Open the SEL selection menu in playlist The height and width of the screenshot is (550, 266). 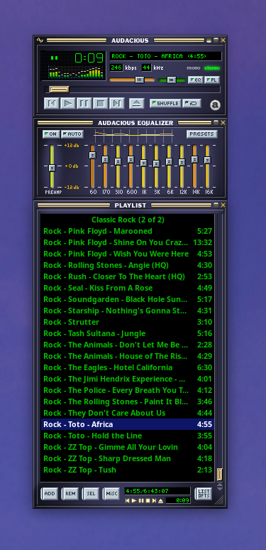tap(91, 494)
